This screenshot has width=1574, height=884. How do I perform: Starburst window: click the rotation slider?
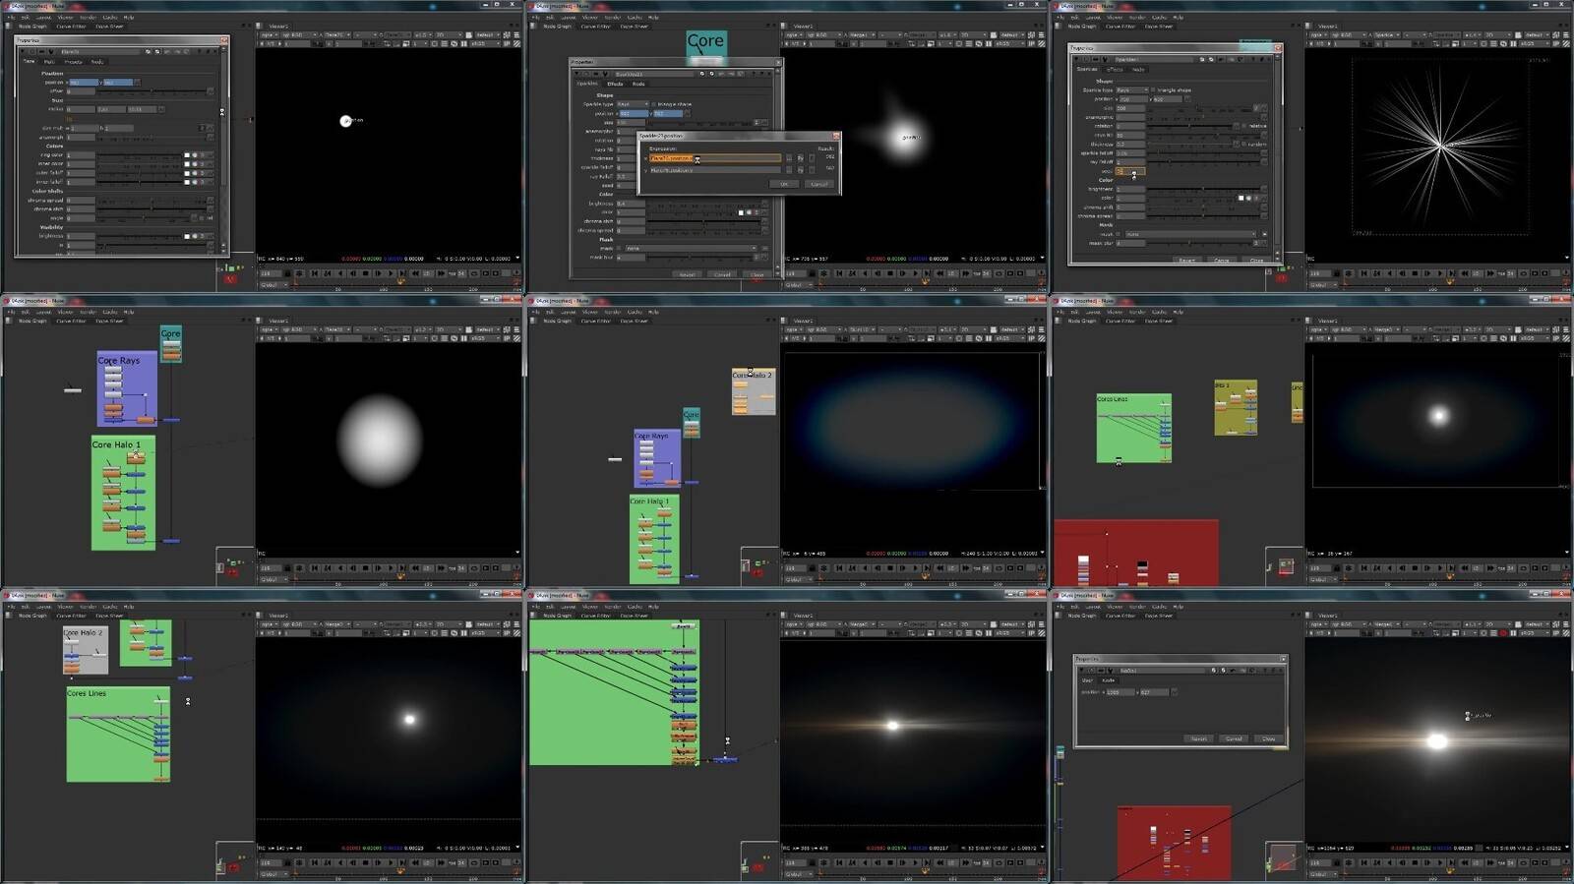1189,126
